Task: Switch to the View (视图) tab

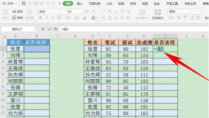Action: [x=145, y=4]
